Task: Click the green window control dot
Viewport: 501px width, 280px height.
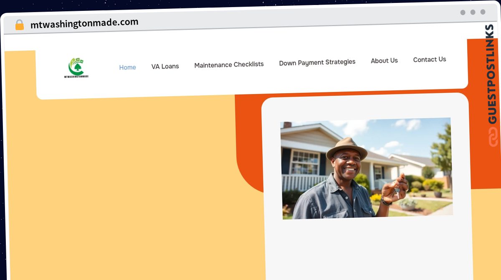Action: (482, 13)
